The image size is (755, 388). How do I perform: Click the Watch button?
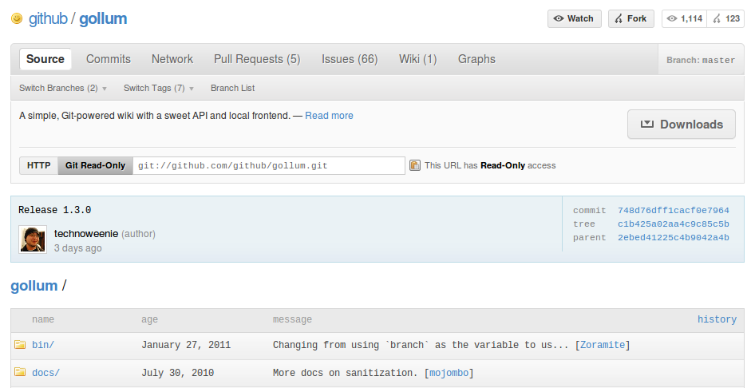tap(575, 19)
